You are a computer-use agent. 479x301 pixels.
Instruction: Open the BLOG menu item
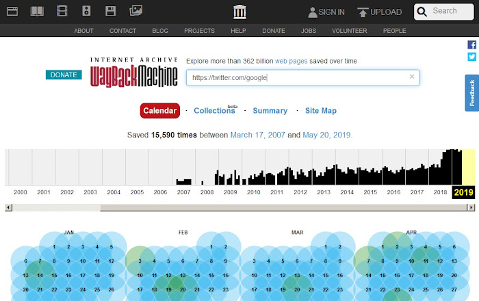160,31
